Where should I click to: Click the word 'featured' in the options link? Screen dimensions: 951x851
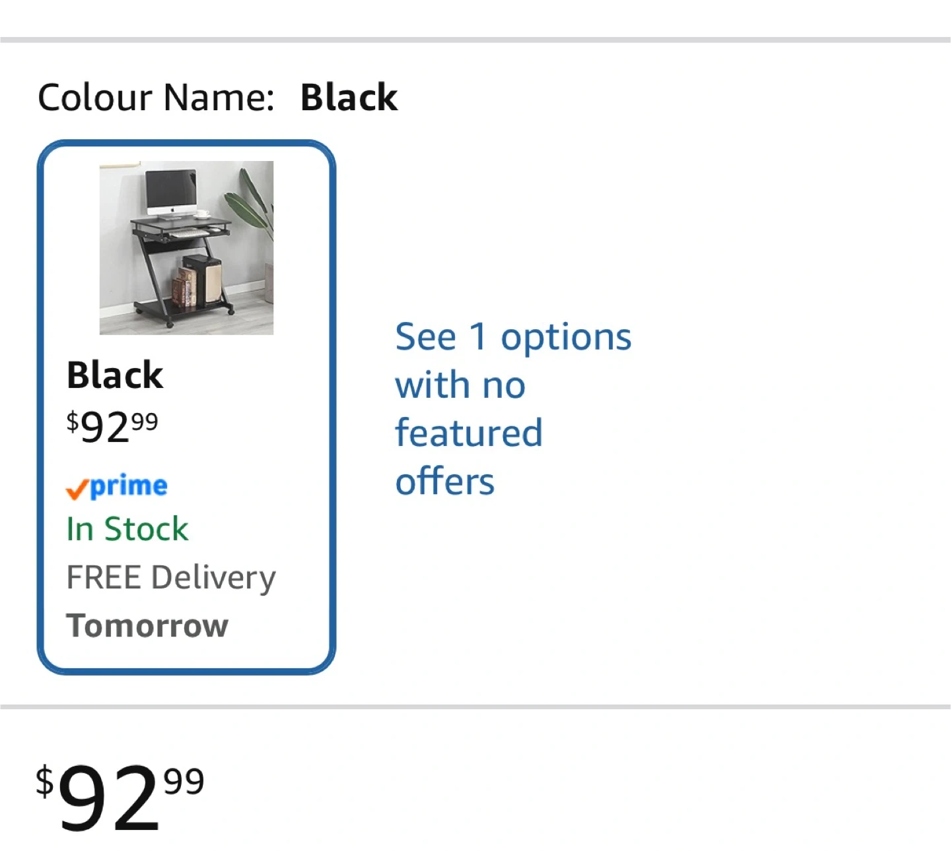click(x=469, y=433)
